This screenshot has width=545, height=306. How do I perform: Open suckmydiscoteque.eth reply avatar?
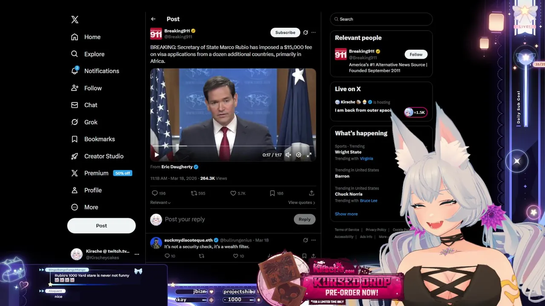pos(156,243)
